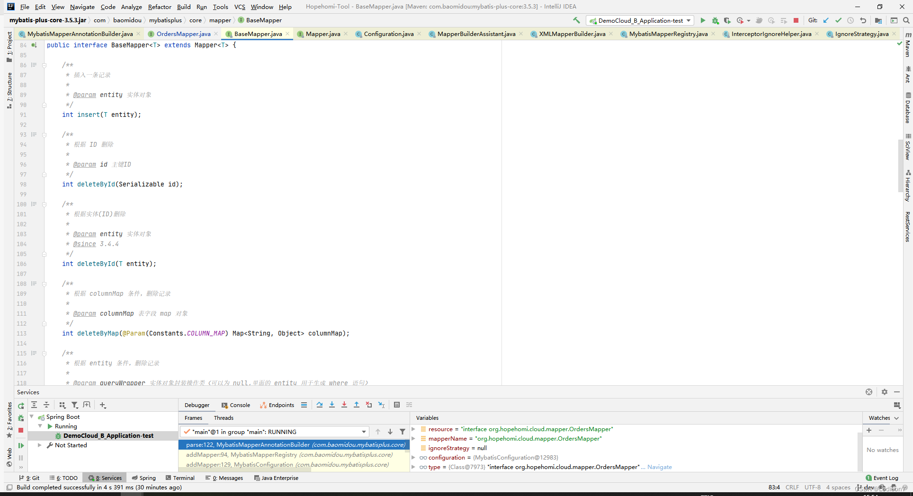Collapse the Spring Boot tree node
Screen dimensions: 913x496
coord(32,417)
